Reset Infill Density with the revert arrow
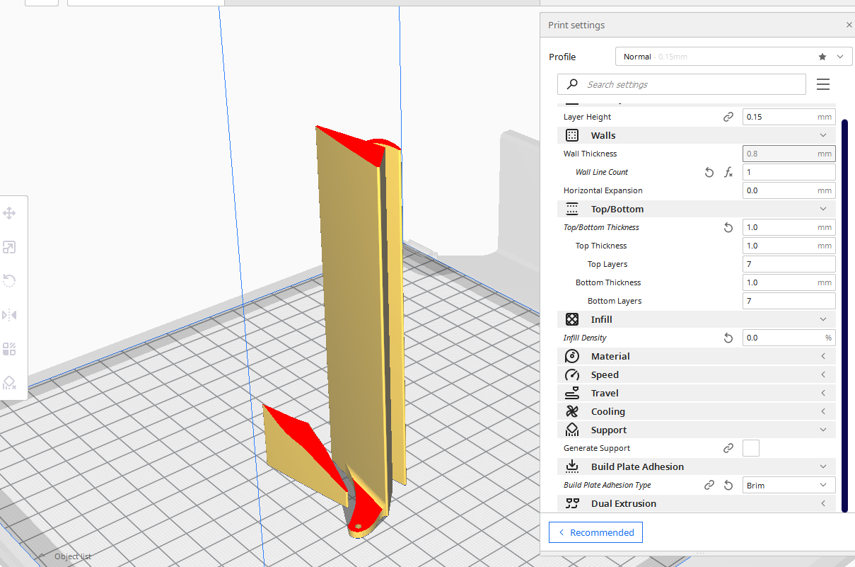 click(728, 338)
